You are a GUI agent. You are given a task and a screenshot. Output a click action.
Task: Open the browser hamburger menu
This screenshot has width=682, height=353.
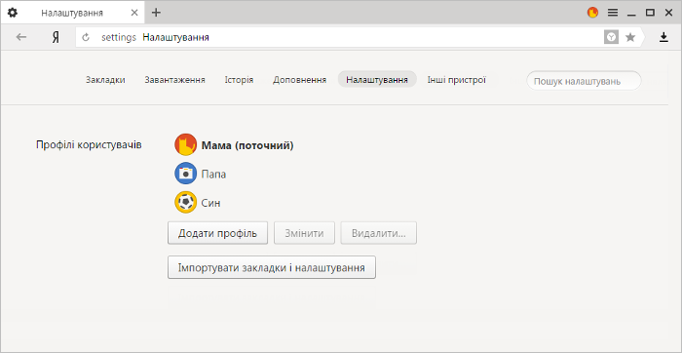point(613,13)
